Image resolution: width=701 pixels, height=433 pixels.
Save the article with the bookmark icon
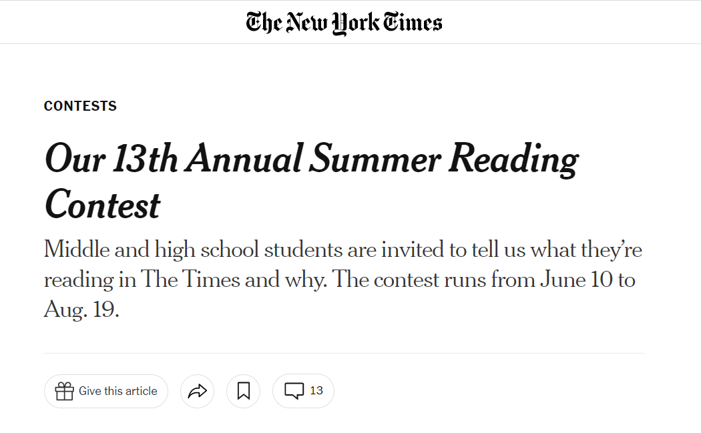[x=243, y=391]
